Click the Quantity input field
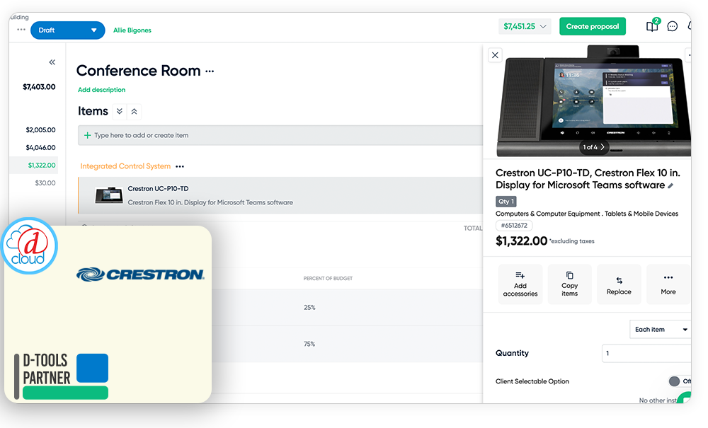This screenshot has width=708, height=428. [646, 353]
